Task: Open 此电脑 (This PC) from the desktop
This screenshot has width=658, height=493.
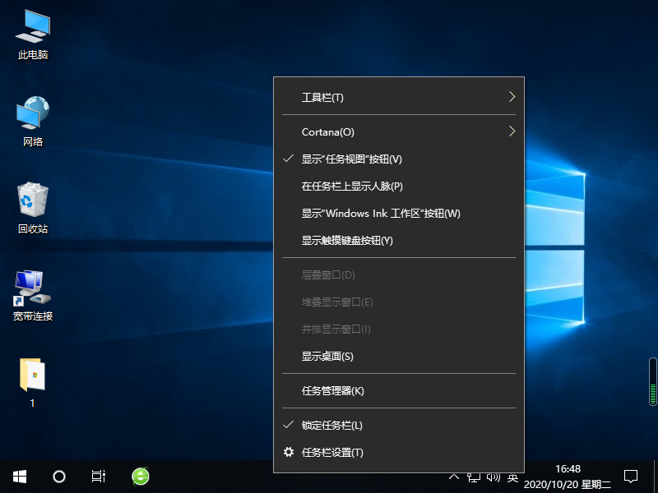Action: pyautogui.click(x=33, y=33)
